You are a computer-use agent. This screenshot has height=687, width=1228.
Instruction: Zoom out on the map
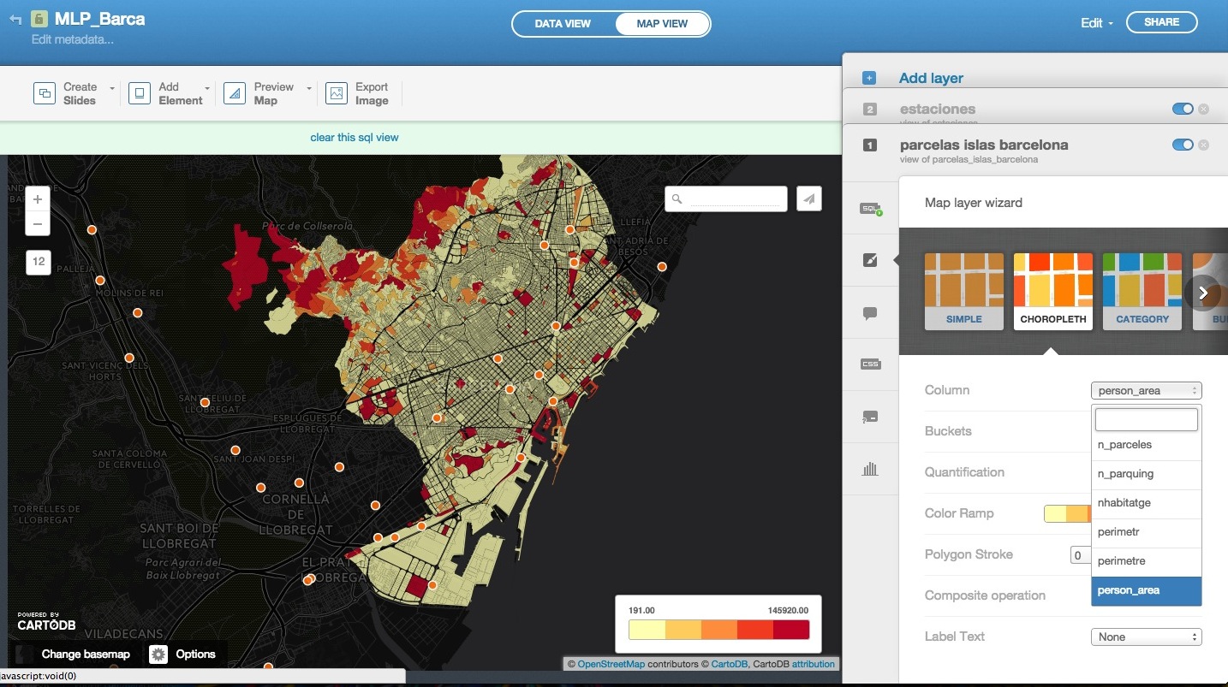pyautogui.click(x=38, y=224)
